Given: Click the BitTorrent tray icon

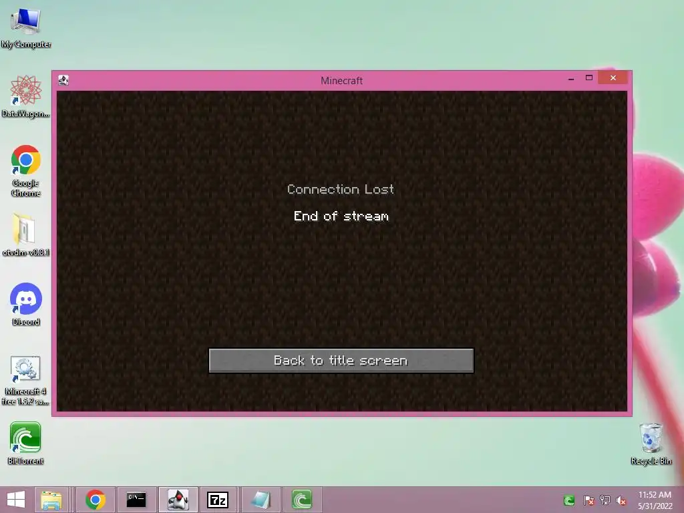Looking at the screenshot, I should pos(569,500).
